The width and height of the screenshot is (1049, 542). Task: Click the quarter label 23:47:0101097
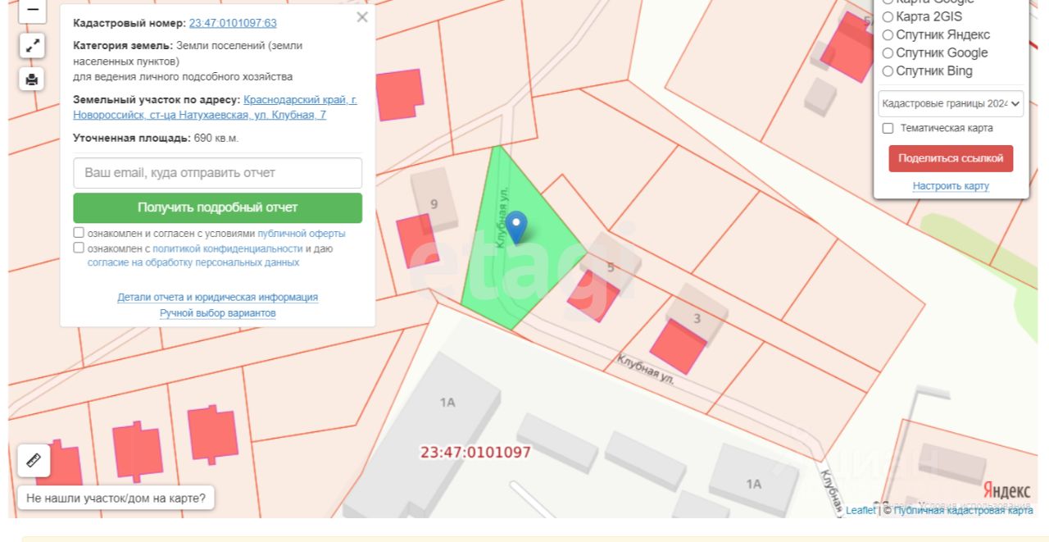(x=475, y=452)
